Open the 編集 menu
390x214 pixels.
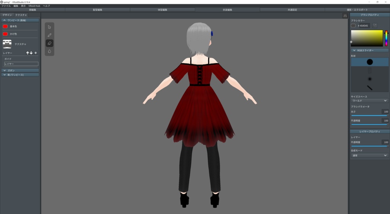coord(16,6)
